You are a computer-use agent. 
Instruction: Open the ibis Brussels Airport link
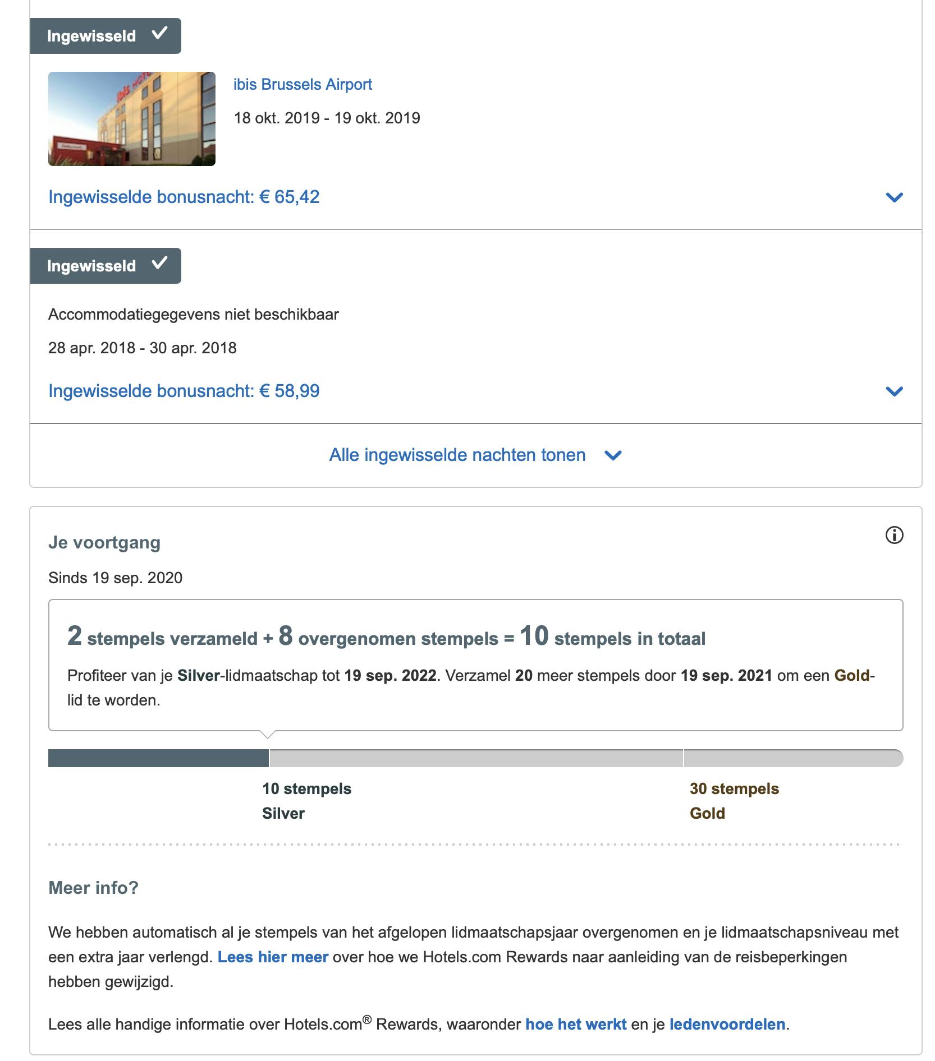[x=302, y=85]
